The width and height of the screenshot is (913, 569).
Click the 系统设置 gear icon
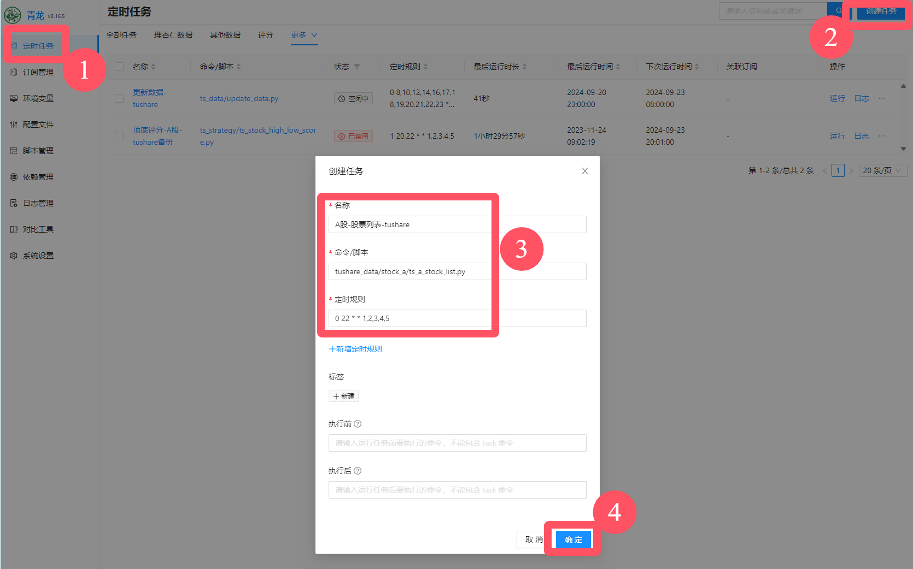(14, 256)
